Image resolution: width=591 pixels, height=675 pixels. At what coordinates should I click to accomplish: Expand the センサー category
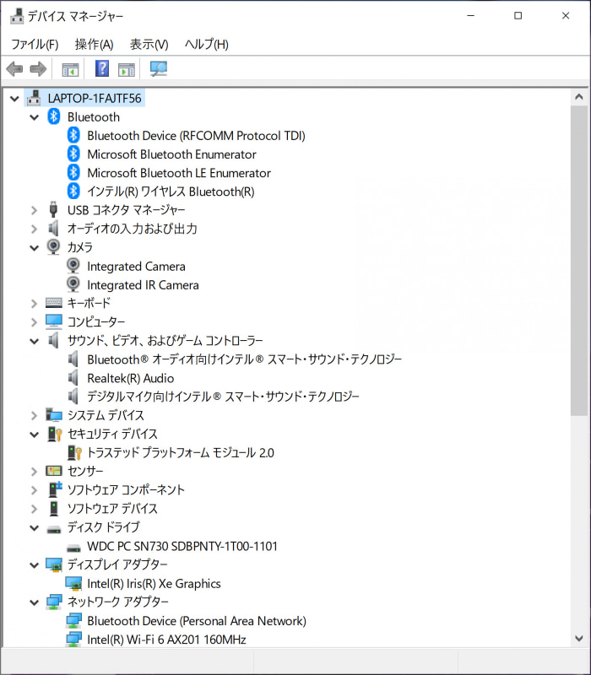[34, 472]
